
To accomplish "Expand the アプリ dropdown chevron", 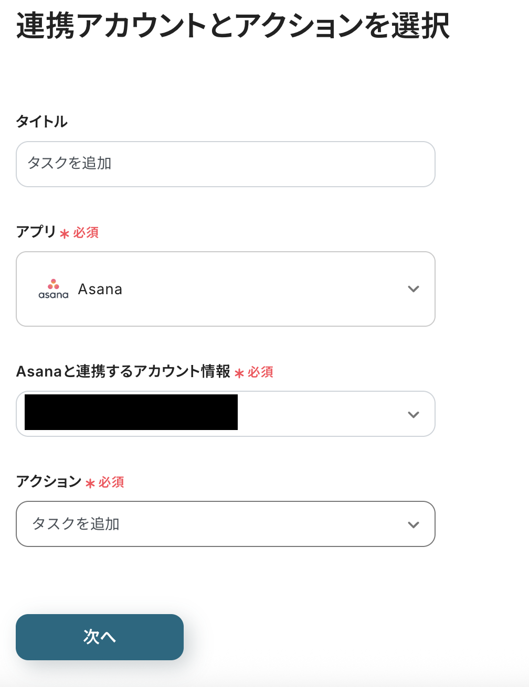I will click(414, 289).
